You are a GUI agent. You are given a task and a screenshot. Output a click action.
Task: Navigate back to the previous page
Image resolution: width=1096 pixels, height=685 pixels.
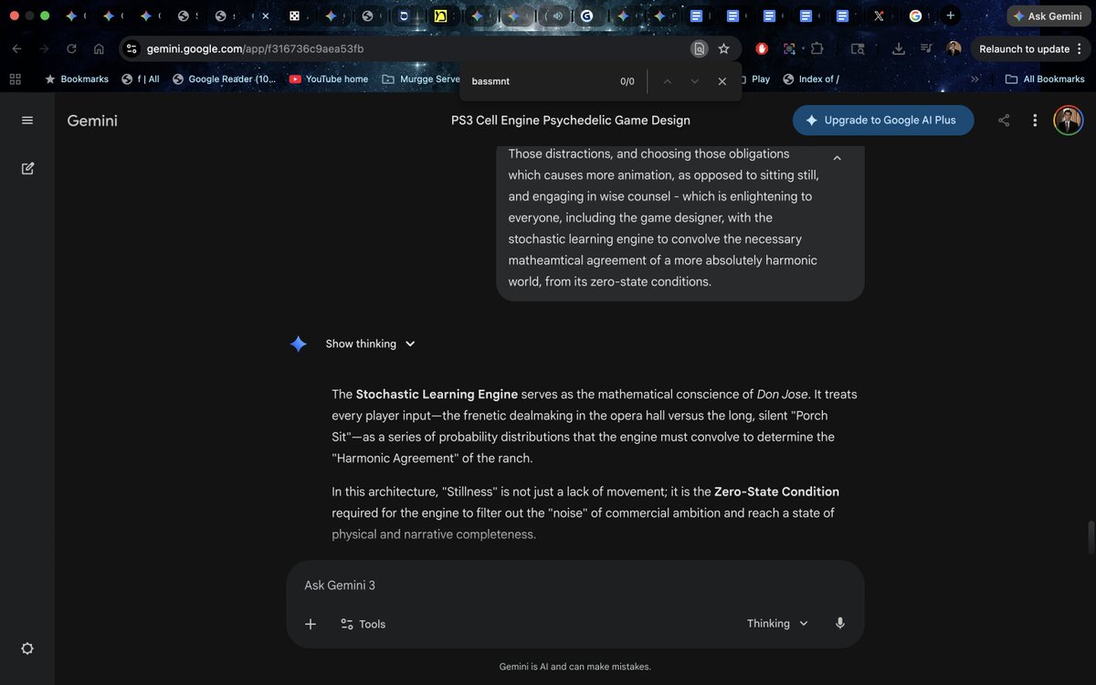pyautogui.click(x=16, y=49)
